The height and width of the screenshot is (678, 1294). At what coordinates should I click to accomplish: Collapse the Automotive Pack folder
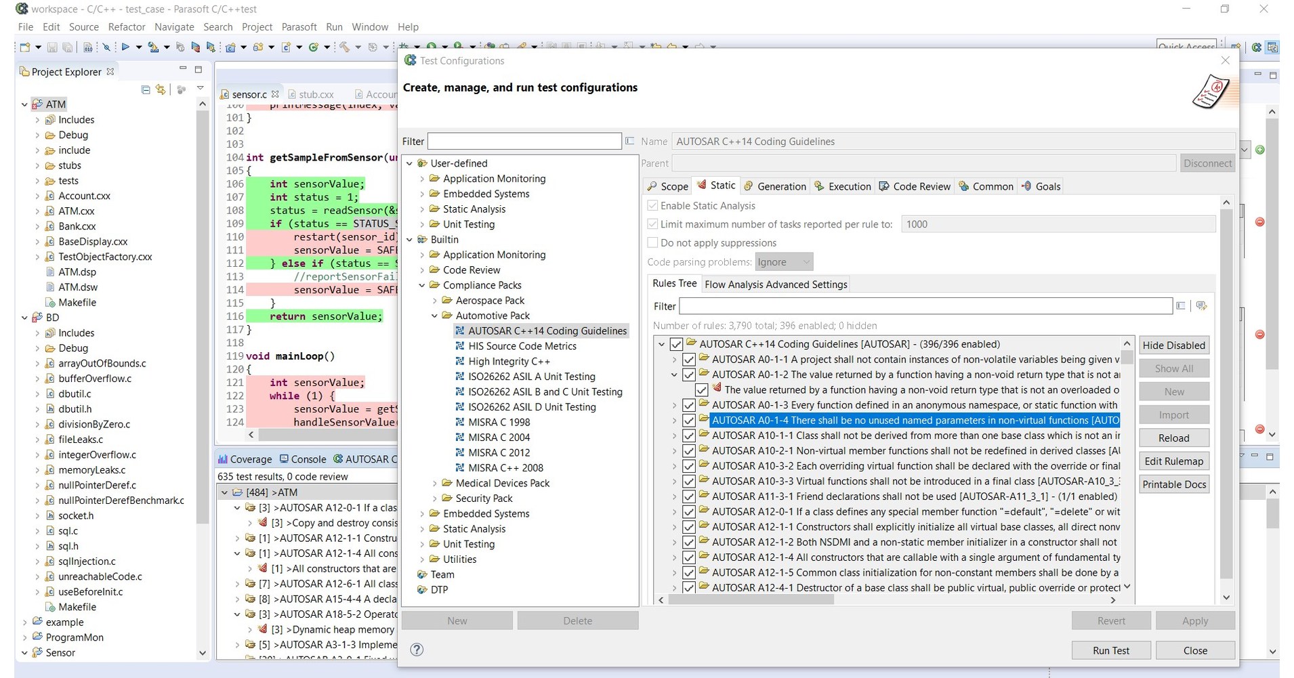tap(435, 316)
